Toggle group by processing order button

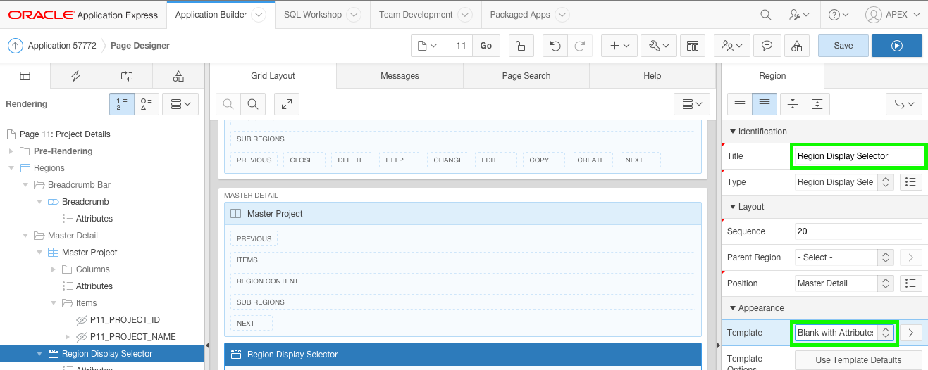(121, 104)
